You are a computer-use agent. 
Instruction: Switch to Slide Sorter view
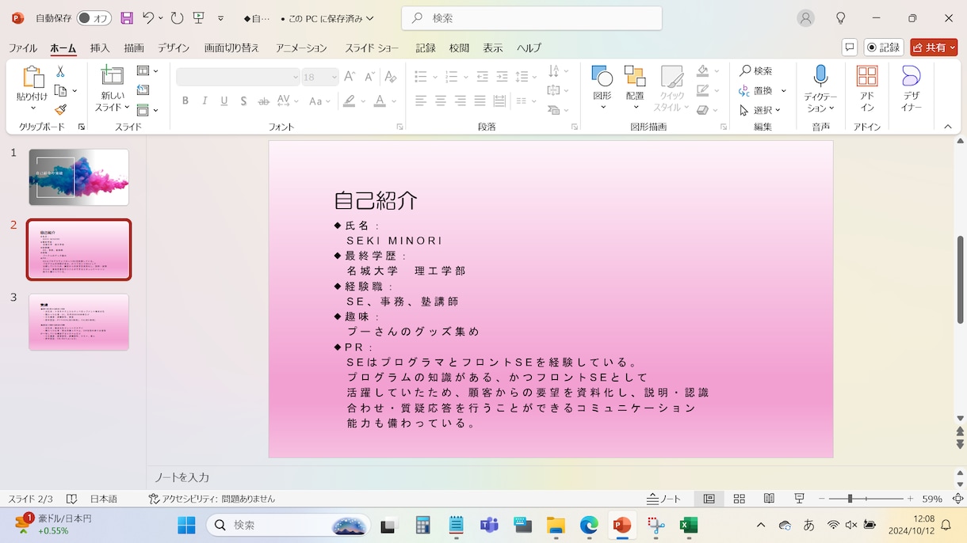[739, 499]
